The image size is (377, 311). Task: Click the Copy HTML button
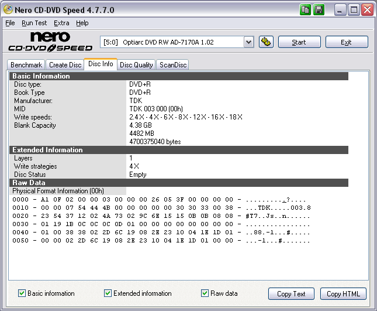pos(343,293)
